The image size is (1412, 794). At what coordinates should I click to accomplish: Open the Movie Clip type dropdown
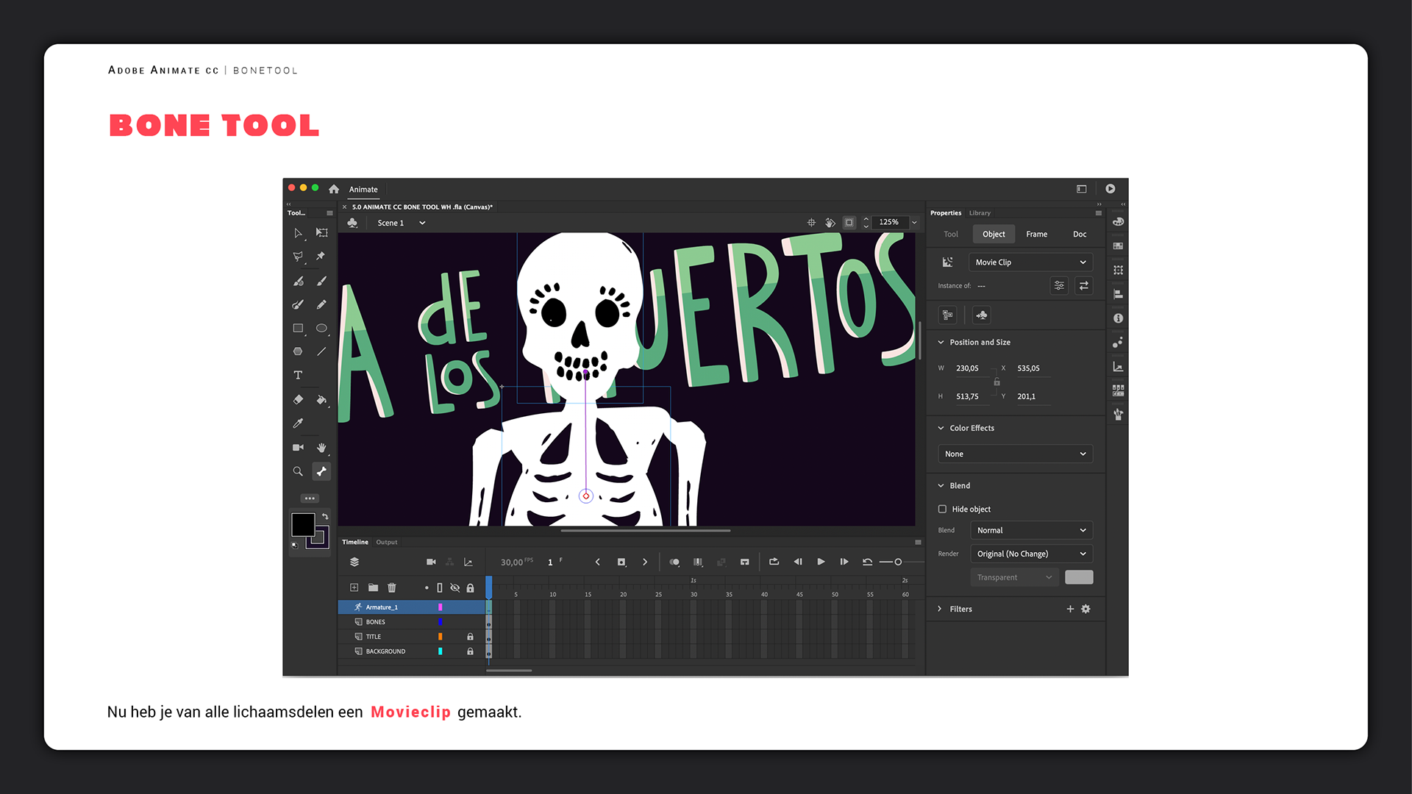click(x=1030, y=262)
